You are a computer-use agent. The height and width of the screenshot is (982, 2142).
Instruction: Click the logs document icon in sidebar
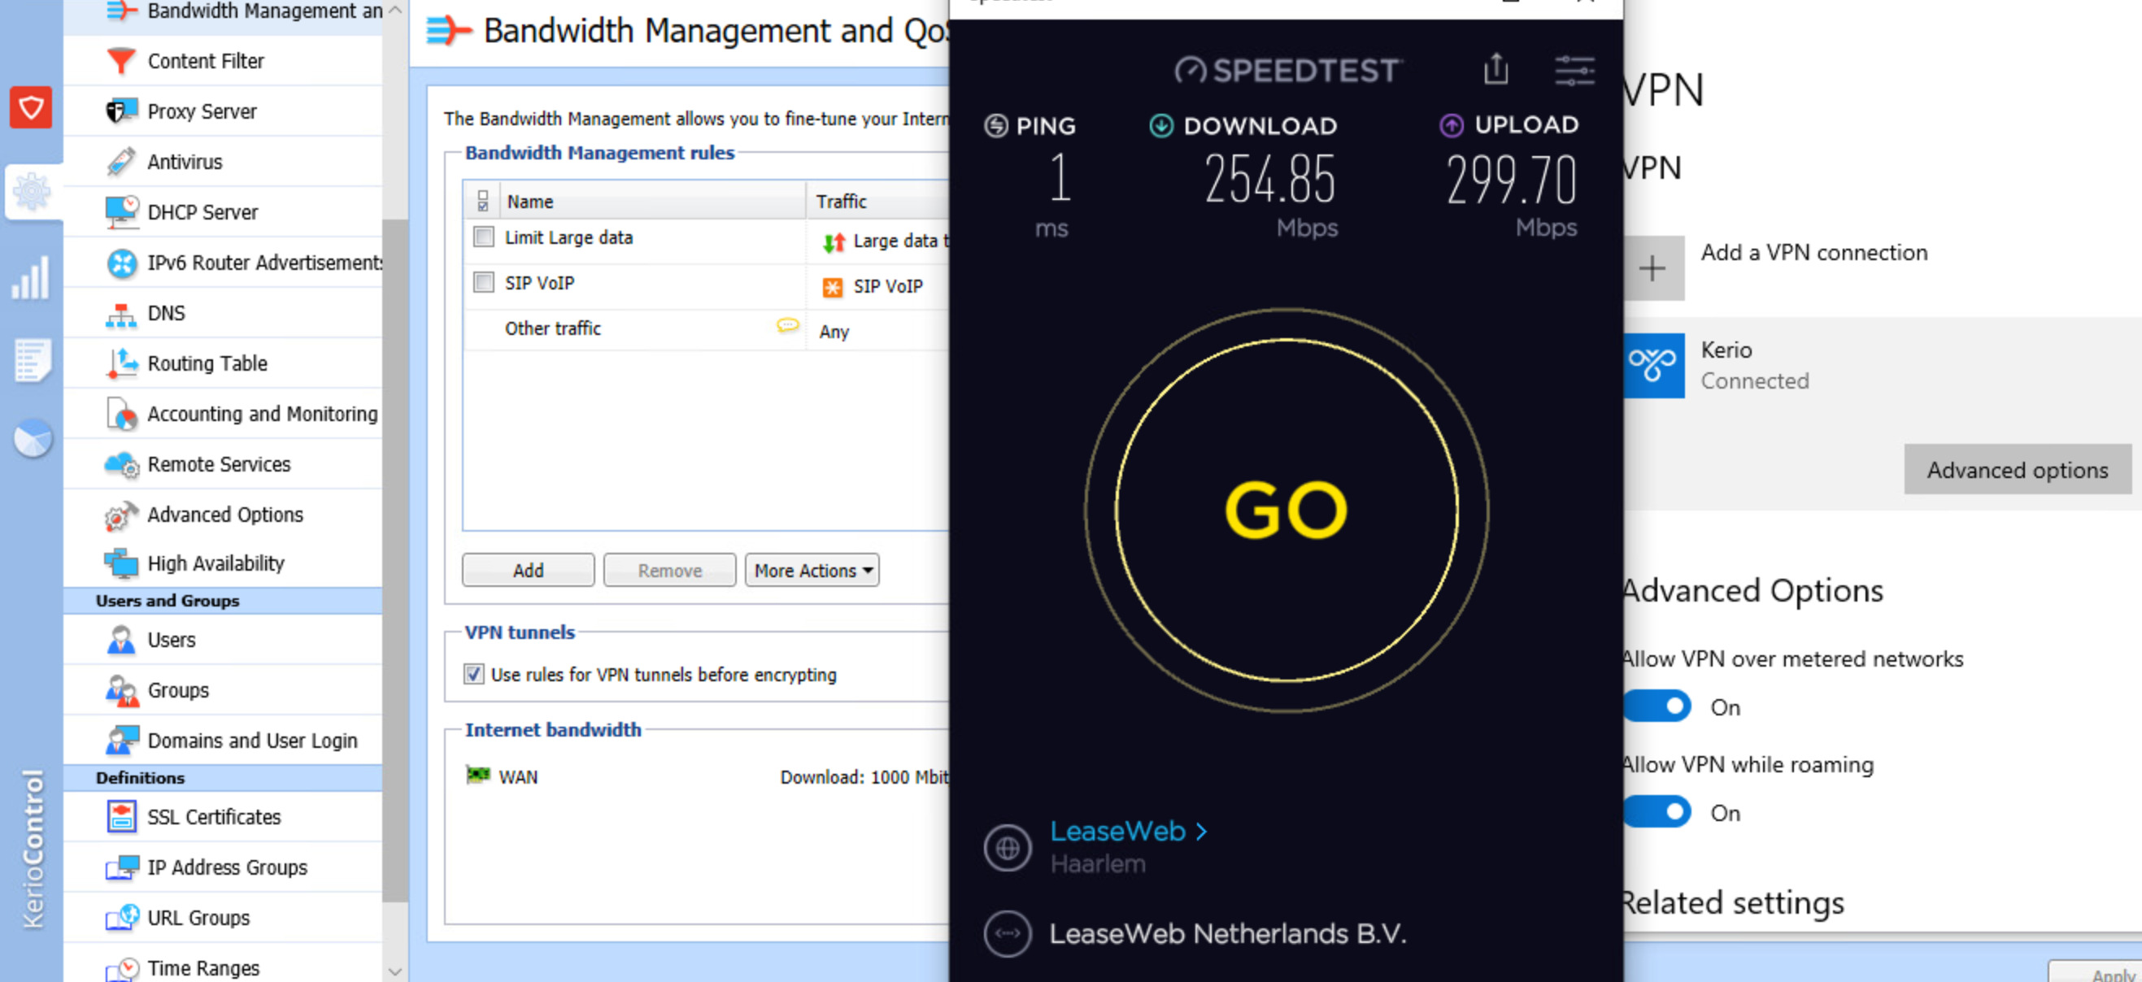tap(32, 359)
